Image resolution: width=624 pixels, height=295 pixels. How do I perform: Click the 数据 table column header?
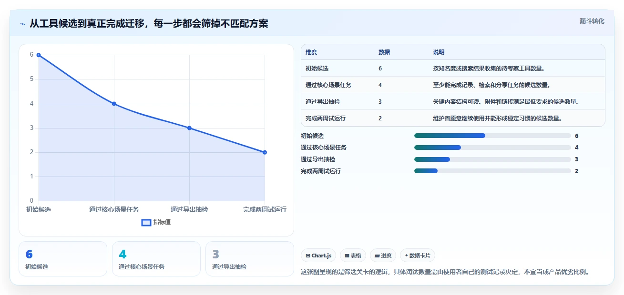click(384, 52)
